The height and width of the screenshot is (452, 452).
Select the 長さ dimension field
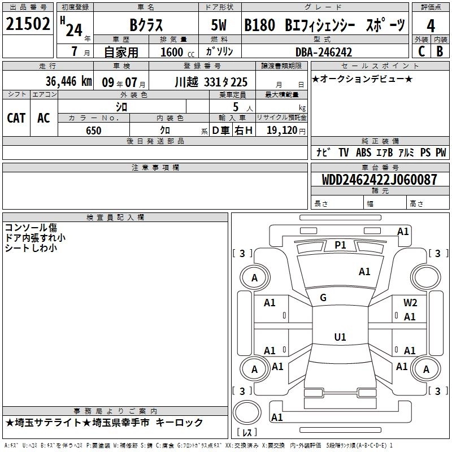[x=337, y=202]
